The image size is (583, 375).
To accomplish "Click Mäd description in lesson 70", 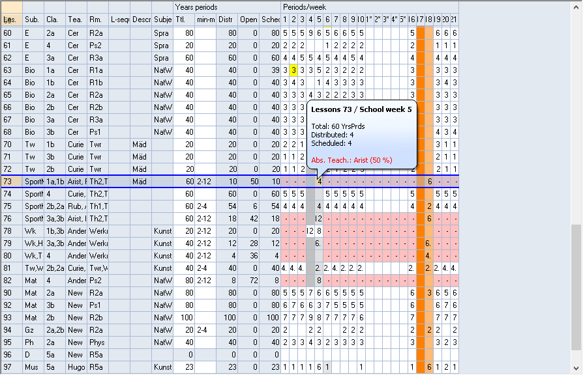I will [141, 145].
